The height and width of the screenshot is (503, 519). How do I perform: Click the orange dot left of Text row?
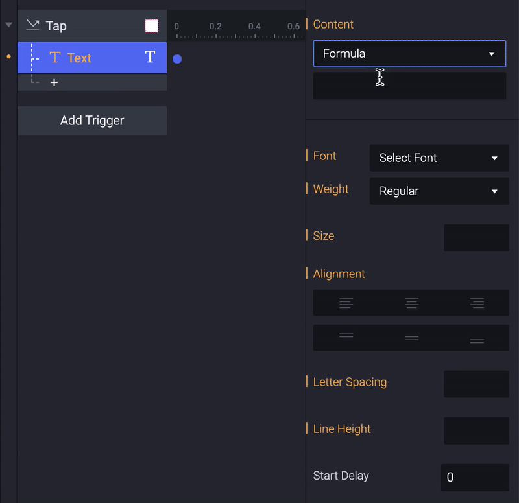point(9,57)
